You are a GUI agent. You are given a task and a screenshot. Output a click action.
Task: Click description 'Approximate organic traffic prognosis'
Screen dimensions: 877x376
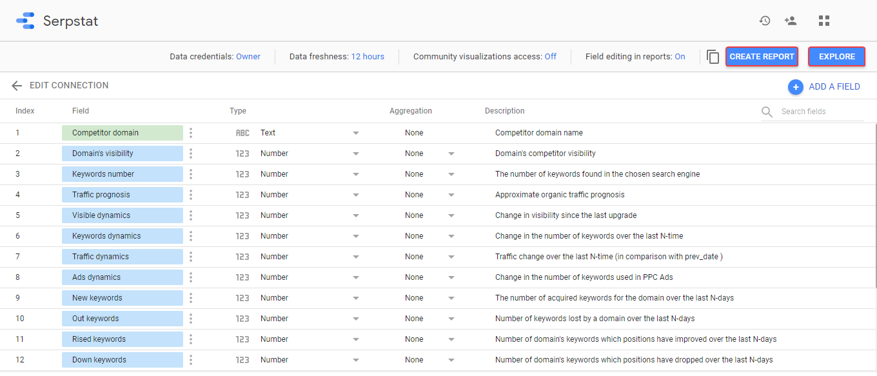pyautogui.click(x=560, y=195)
